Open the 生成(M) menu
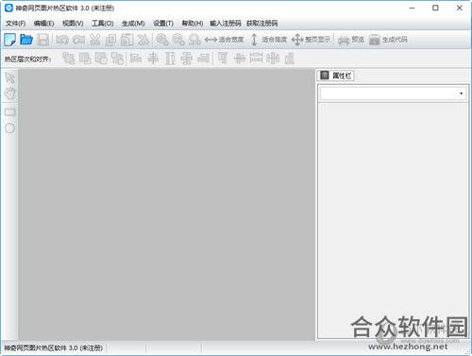The width and height of the screenshot is (472, 356). pos(133,24)
